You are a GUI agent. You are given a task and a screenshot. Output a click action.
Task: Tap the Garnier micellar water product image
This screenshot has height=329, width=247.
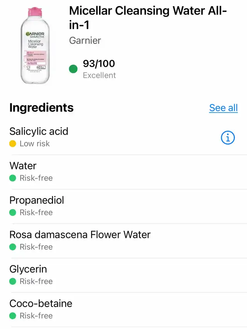click(x=35, y=45)
